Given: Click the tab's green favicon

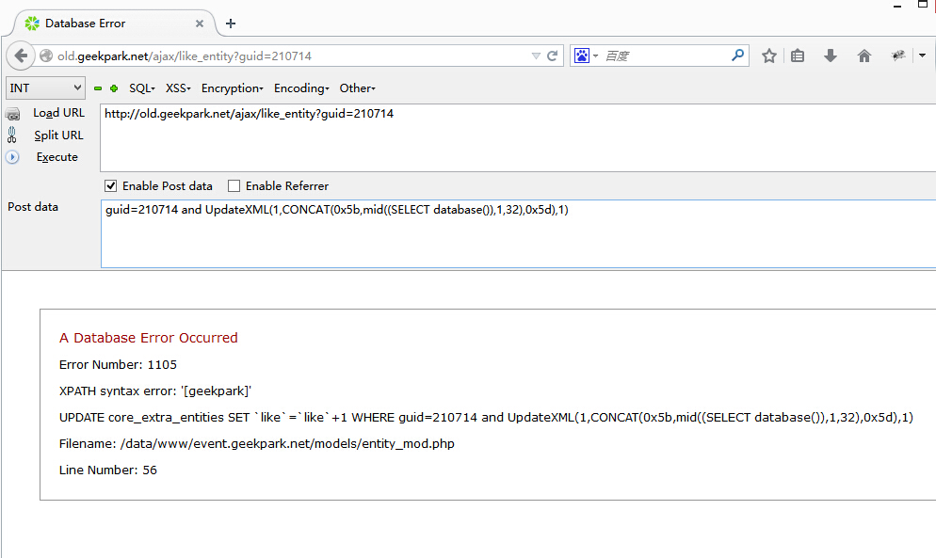Looking at the screenshot, I should pyautogui.click(x=32, y=24).
